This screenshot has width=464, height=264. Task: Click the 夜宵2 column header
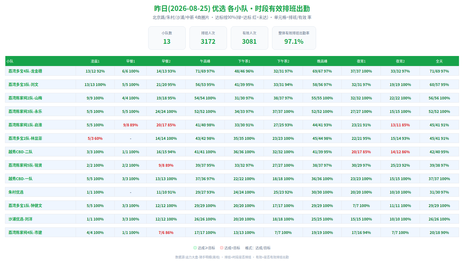coord(400,61)
